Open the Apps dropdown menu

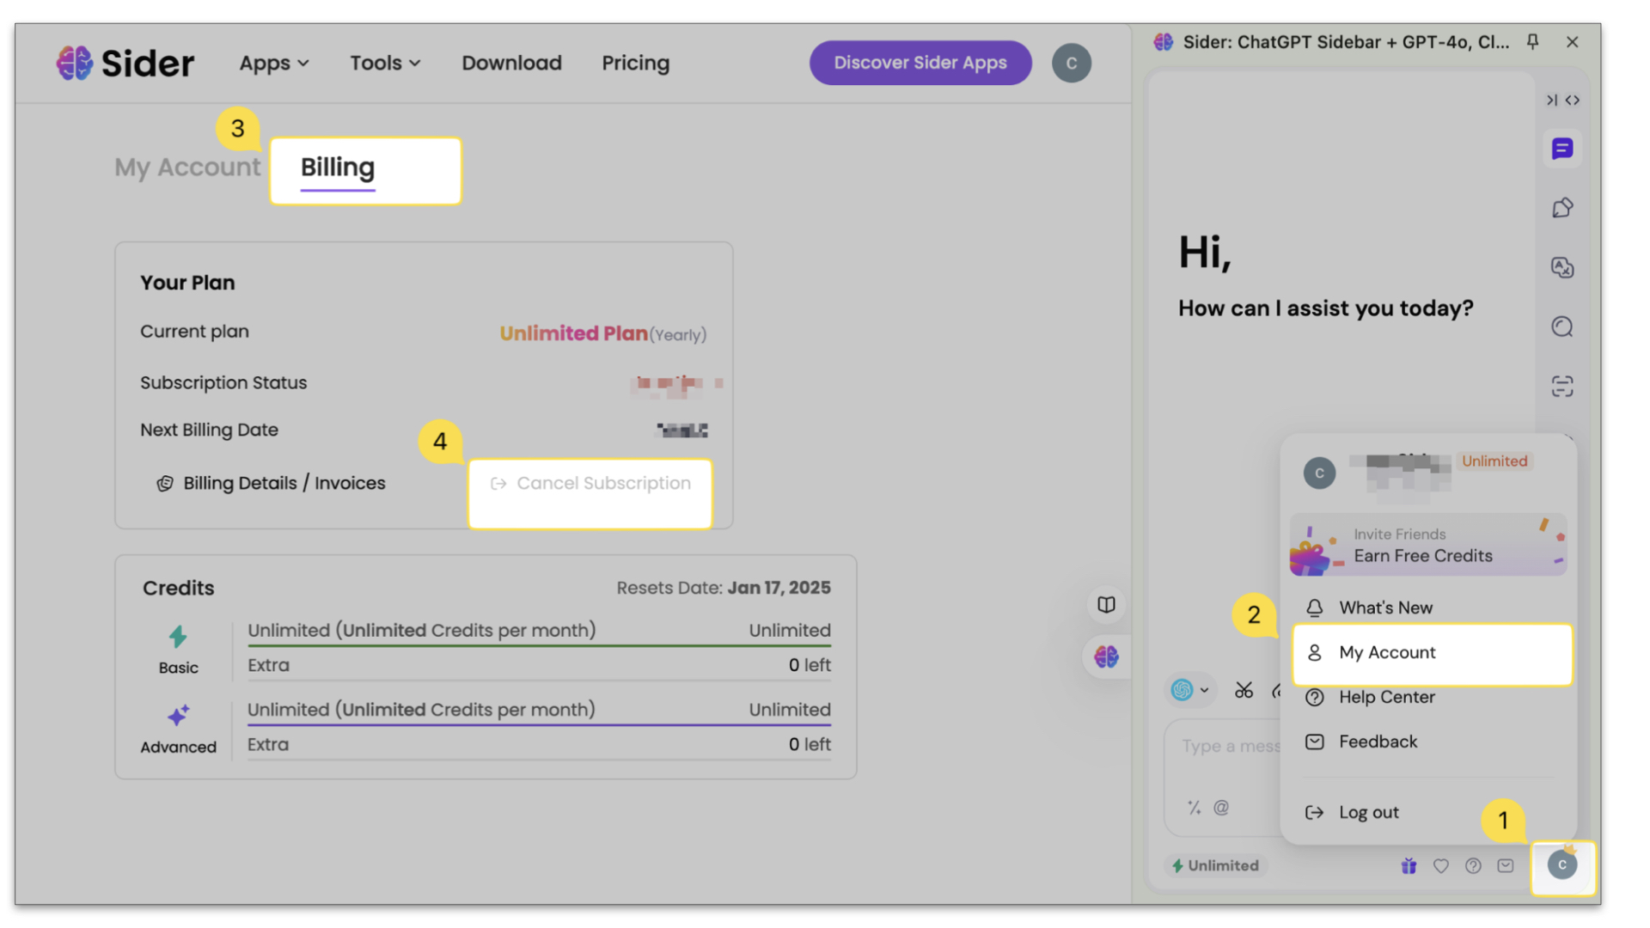(273, 63)
